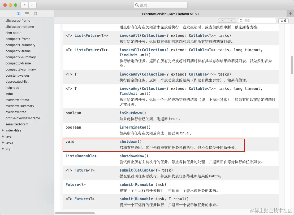Open TimeUnit link in invokeAll timeout row
The height and width of the screenshot is (215, 294).
tap(128, 55)
